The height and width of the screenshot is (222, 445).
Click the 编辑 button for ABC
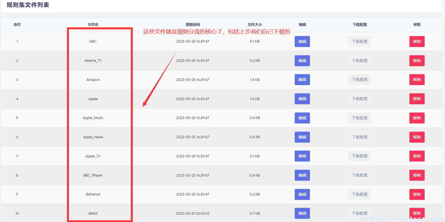coord(302,41)
